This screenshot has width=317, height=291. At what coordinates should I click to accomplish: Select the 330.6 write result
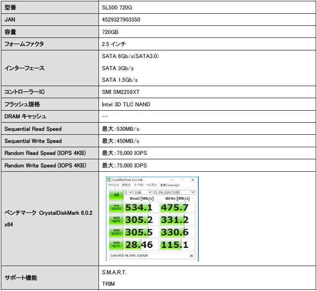[177, 232]
